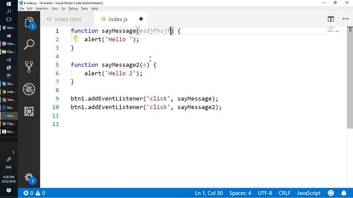Open Chrome 'inde...' window from taskbar
Screen dimensions: 353x198
(9, 92)
